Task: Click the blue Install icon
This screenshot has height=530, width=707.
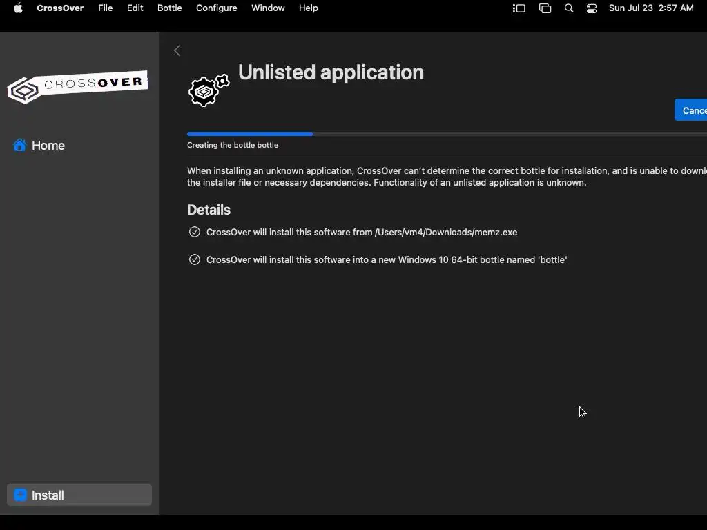Action: pyautogui.click(x=20, y=495)
